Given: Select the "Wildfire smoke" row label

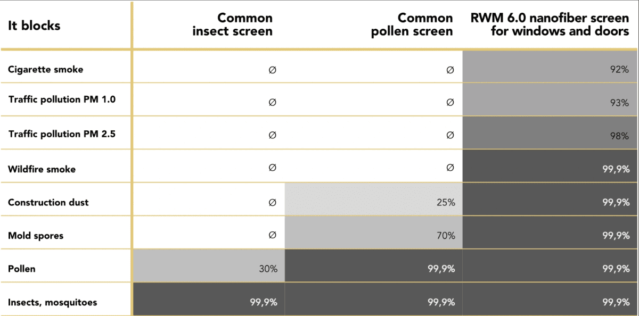Looking at the screenshot, I should [x=42, y=169].
